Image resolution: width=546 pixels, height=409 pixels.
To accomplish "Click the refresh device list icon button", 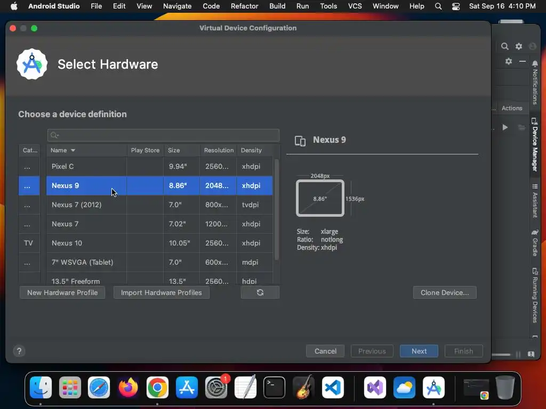I will tap(260, 292).
